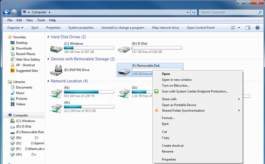
Task: Open address bar history dropdown
Action: [188, 12]
